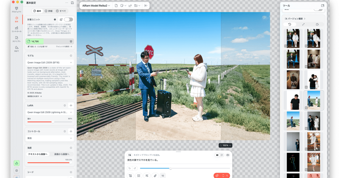The width and height of the screenshot is (340, 178).
Task: Open the three-dot menu beside 基本設定
Action: [x=67, y=3]
